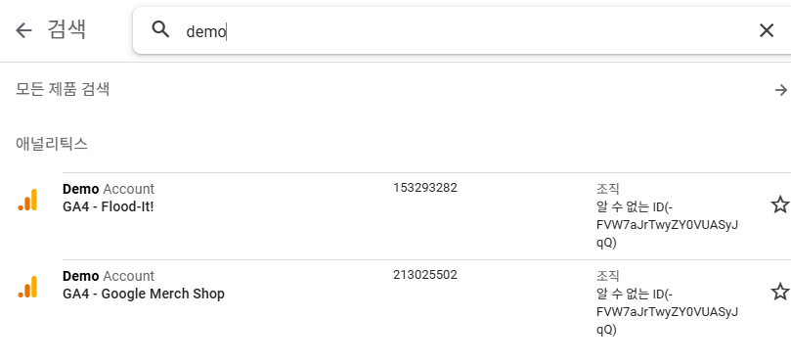791x363 pixels.
Task: Click the 조직 ID text in the Flood-It! row
Action: pos(667,225)
